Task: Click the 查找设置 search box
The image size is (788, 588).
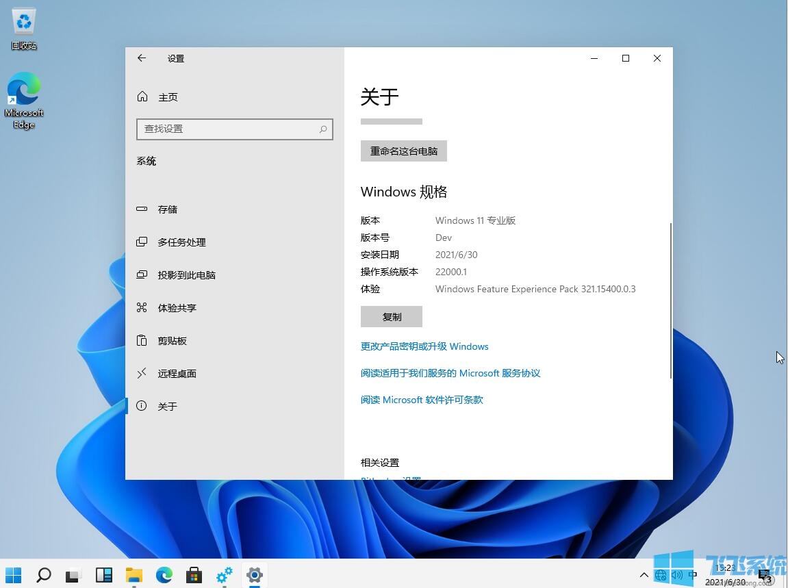Action: (234, 129)
